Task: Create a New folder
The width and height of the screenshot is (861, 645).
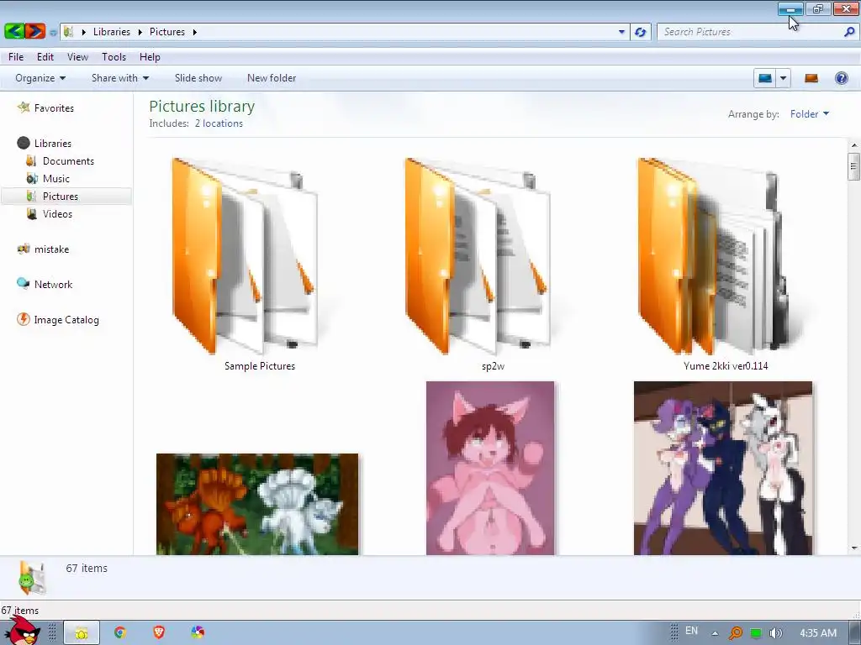Action: pyautogui.click(x=272, y=78)
